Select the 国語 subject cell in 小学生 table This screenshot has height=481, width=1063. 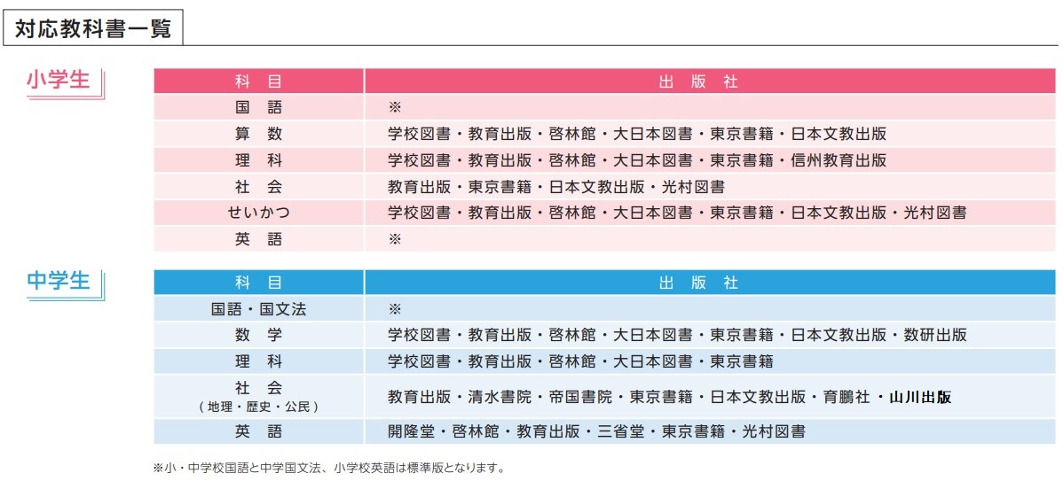pyautogui.click(x=258, y=107)
